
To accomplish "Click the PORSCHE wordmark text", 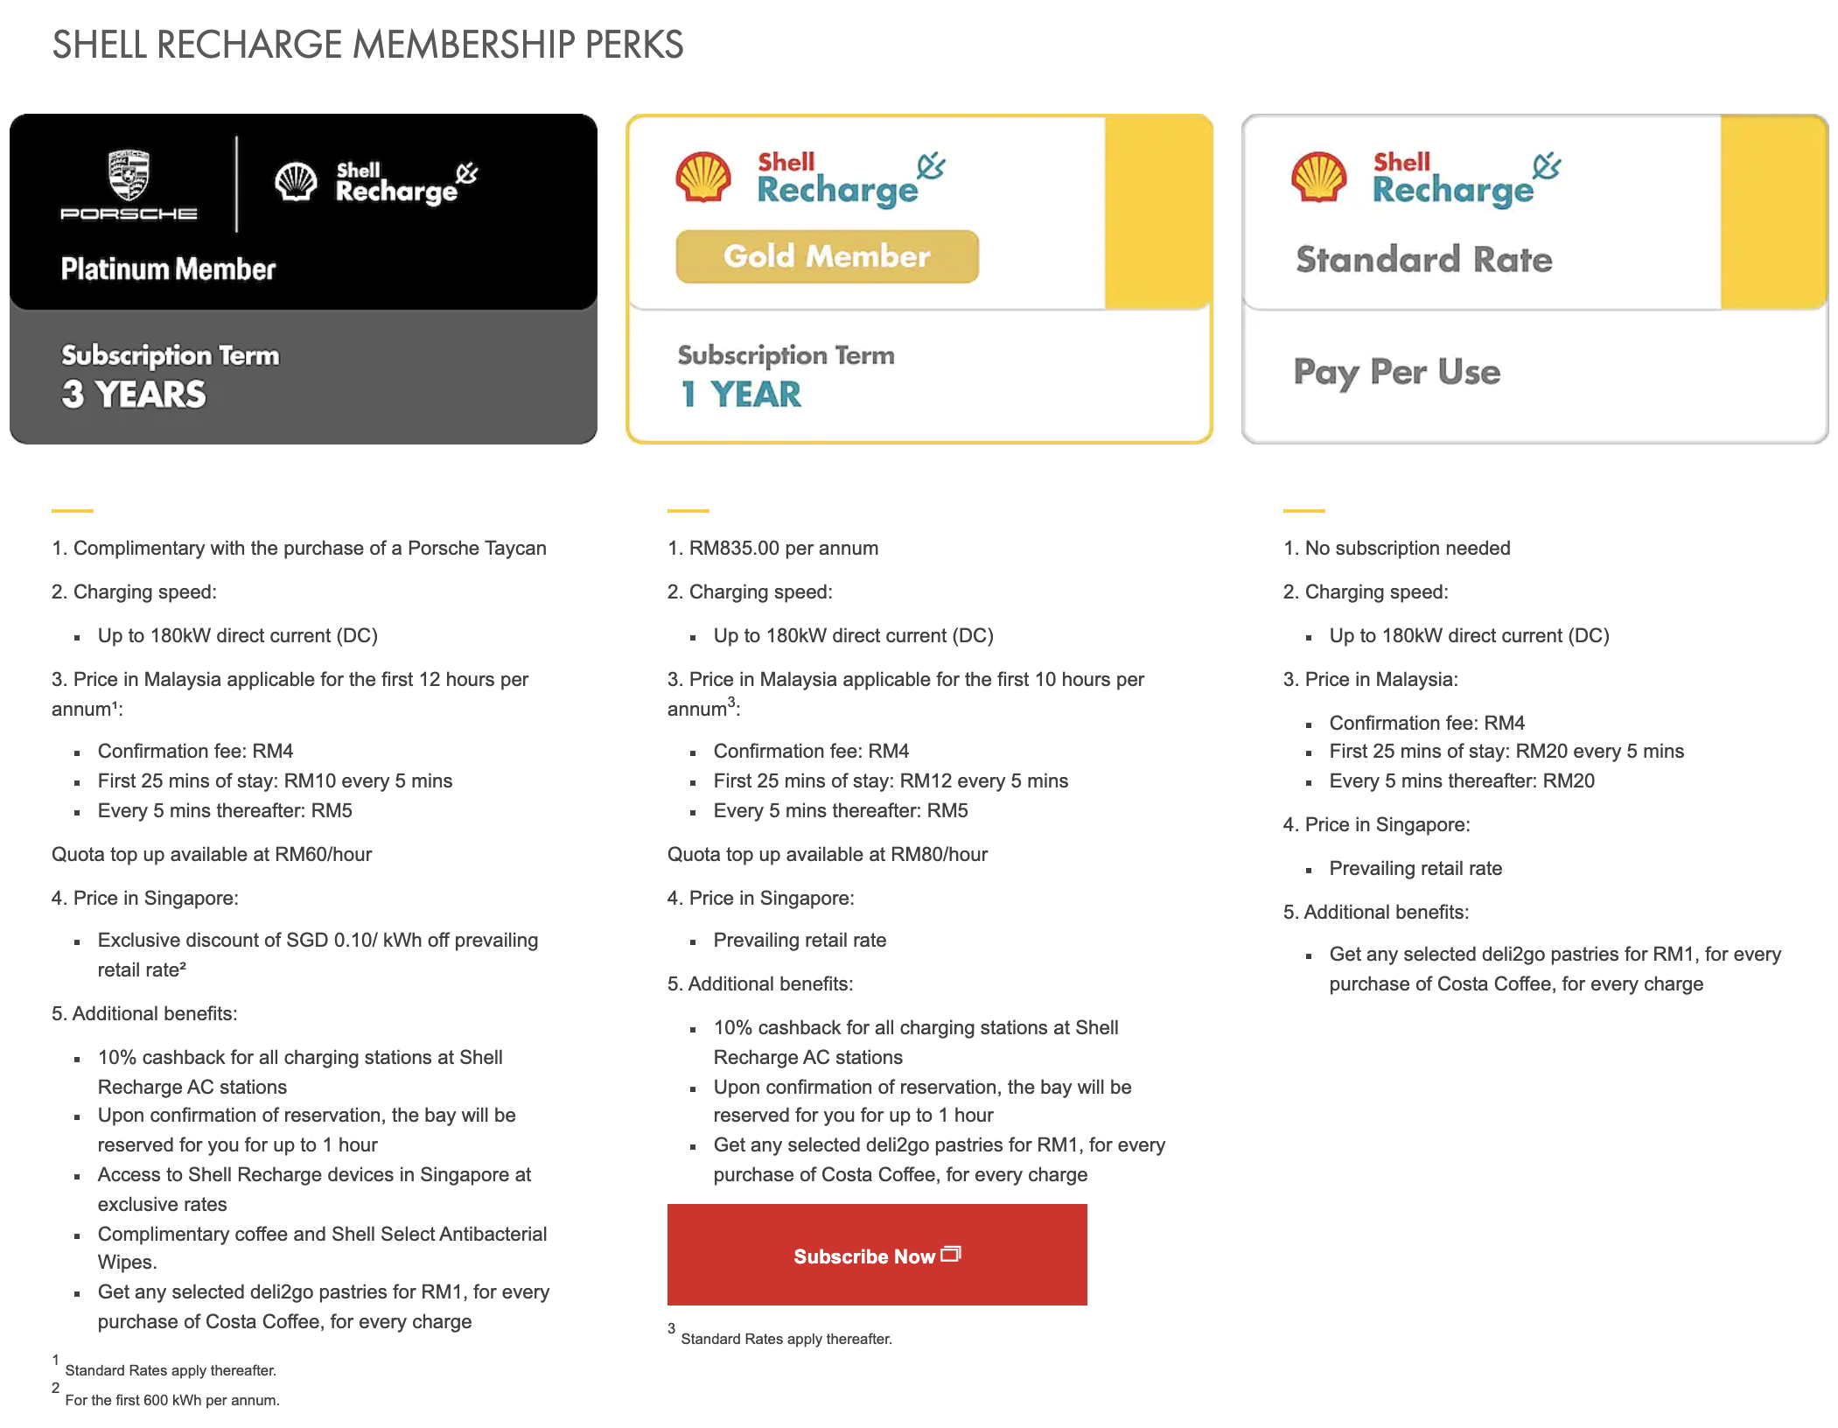I will point(129,214).
